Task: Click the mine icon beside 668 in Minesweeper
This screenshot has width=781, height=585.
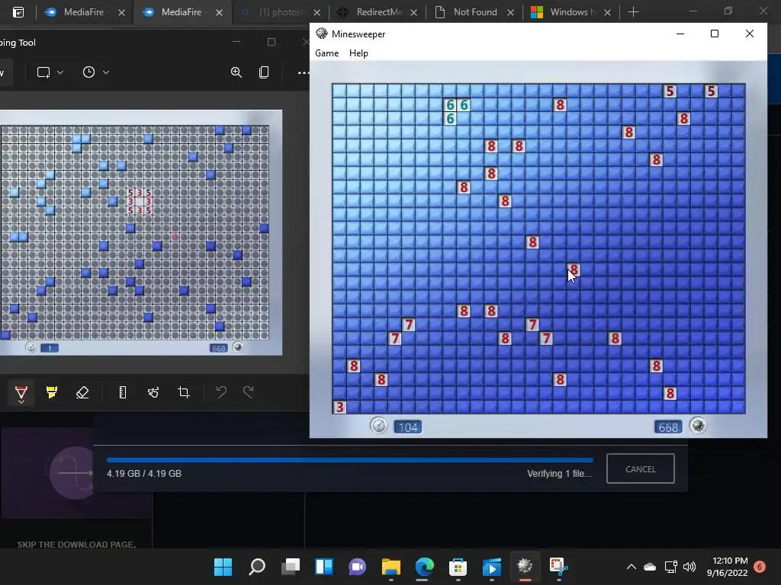Action: (698, 425)
